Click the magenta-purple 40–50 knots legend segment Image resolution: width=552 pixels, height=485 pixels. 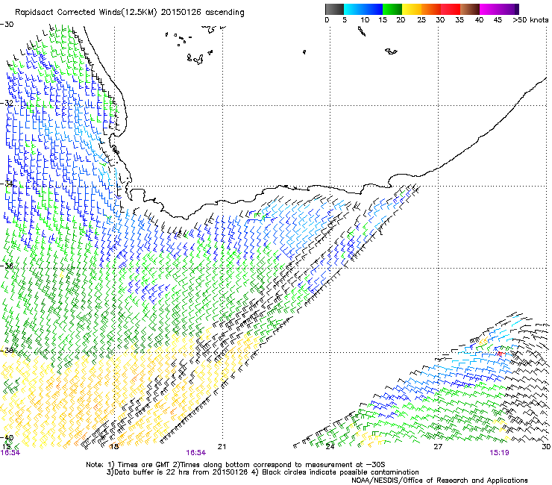499,9
